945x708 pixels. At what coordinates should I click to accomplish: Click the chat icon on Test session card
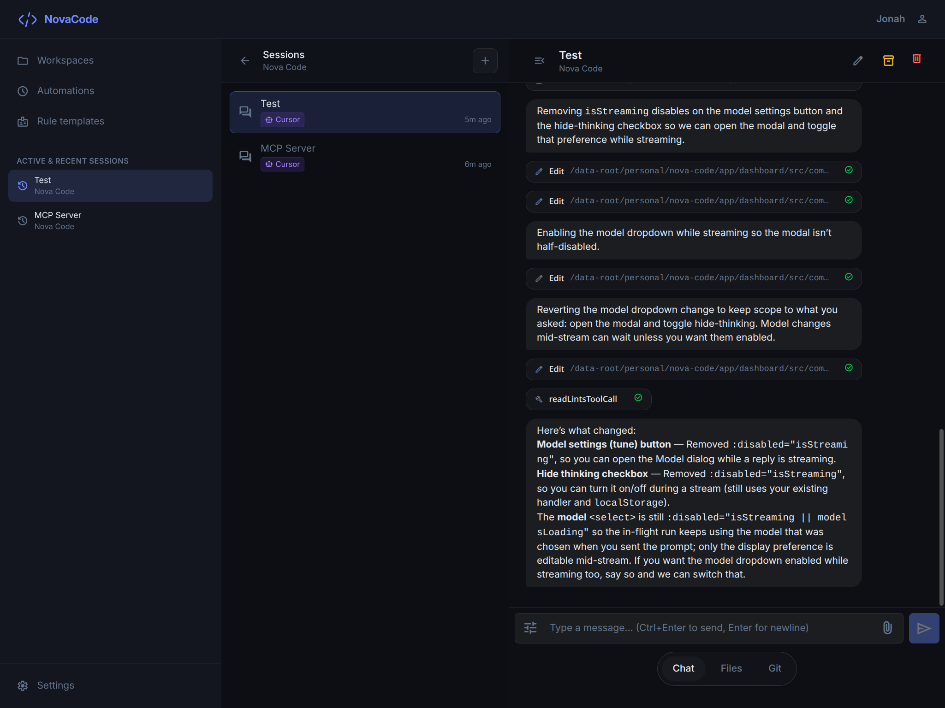point(245,112)
